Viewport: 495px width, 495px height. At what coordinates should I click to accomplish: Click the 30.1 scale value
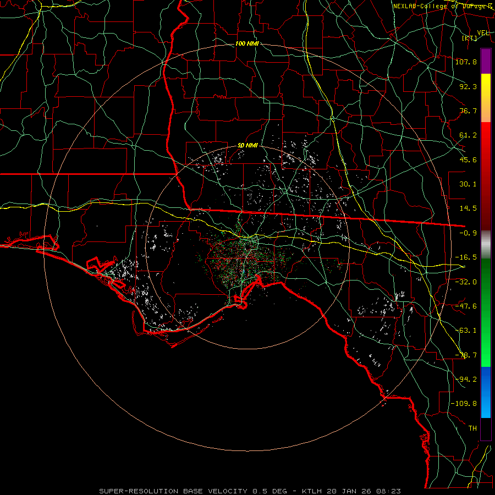point(468,184)
